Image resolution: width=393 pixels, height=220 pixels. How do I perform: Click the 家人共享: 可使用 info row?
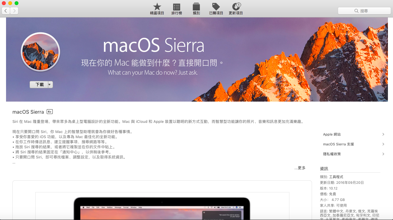pyautogui.click(x=333, y=205)
